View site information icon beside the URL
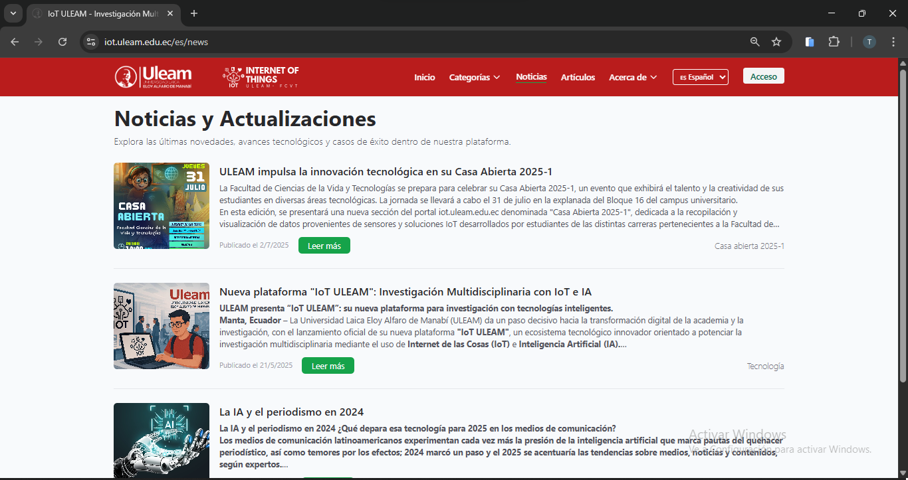Image resolution: width=908 pixels, height=480 pixels. pyautogui.click(x=91, y=42)
